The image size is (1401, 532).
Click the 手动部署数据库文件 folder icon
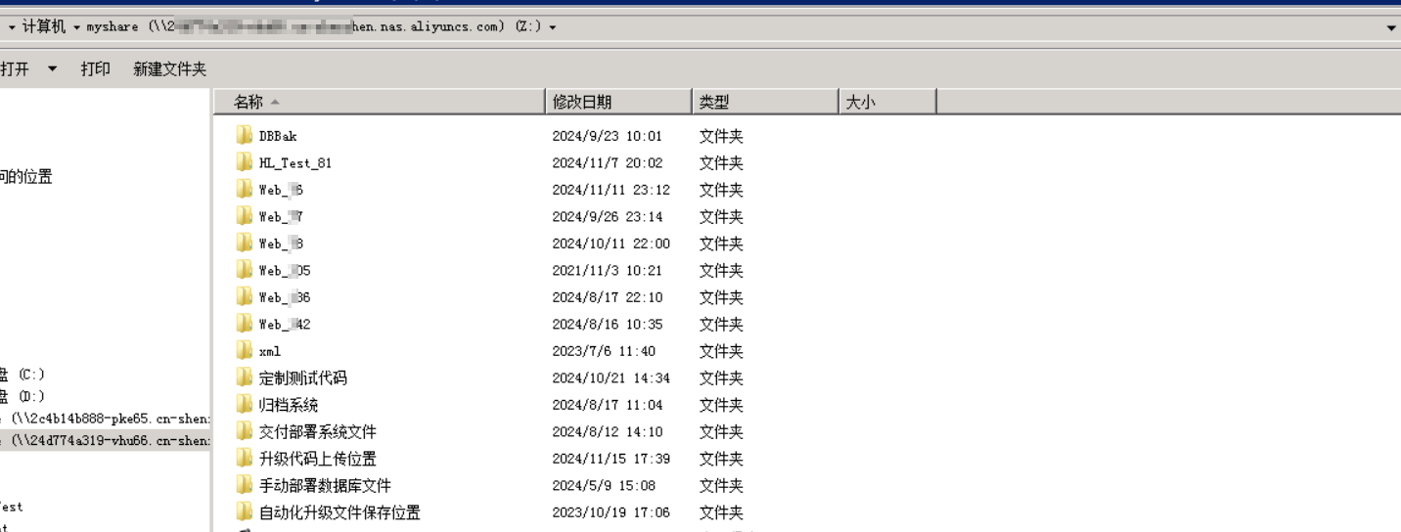244,485
